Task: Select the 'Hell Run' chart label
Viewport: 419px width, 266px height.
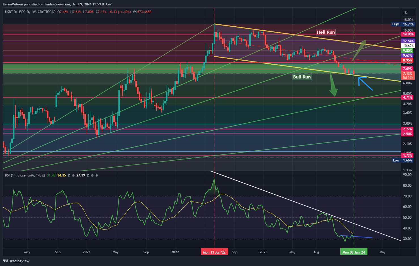Action: point(326,32)
